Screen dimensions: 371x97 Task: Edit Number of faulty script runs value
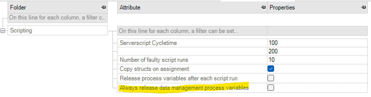click(x=318, y=60)
